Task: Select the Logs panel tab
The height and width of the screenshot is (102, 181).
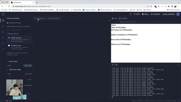Action: click(115, 65)
